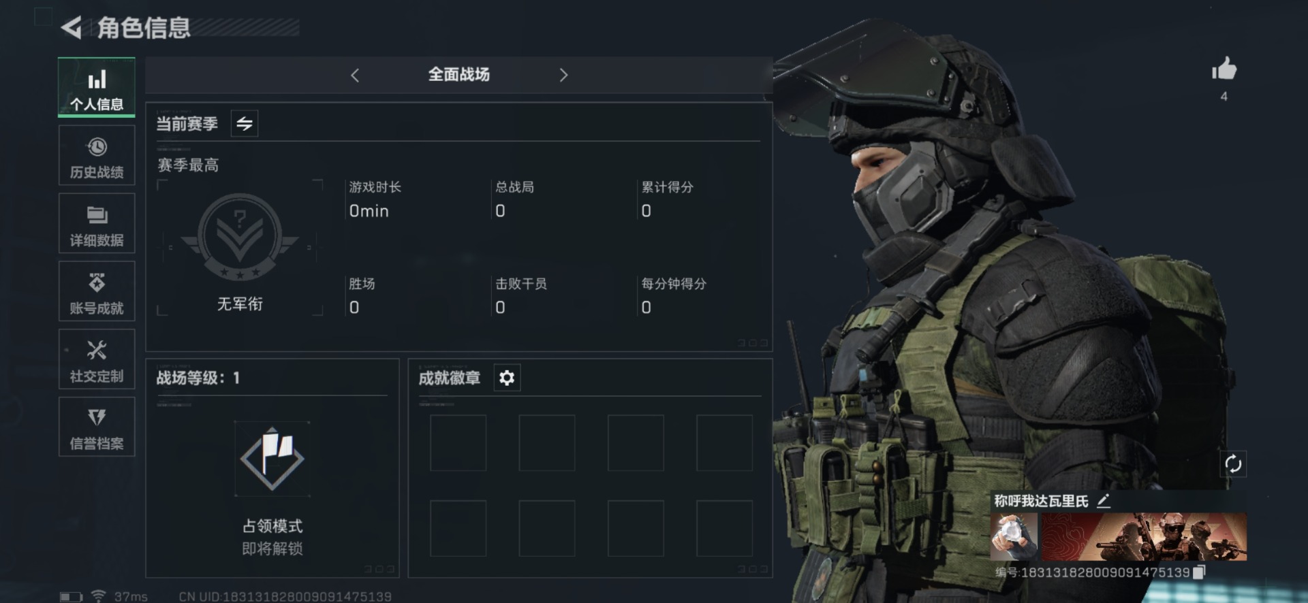The height and width of the screenshot is (603, 1308).
Task: Click the 无军衔 rank emblem
Action: tap(240, 237)
